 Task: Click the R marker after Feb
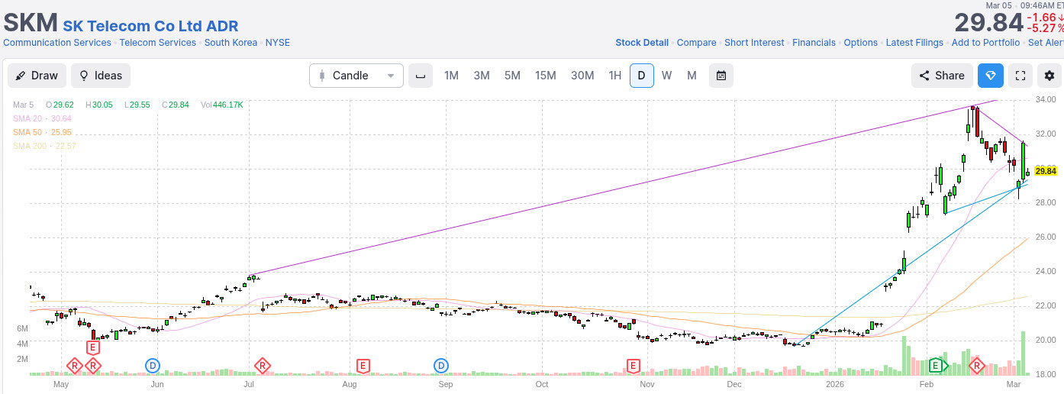click(x=976, y=366)
